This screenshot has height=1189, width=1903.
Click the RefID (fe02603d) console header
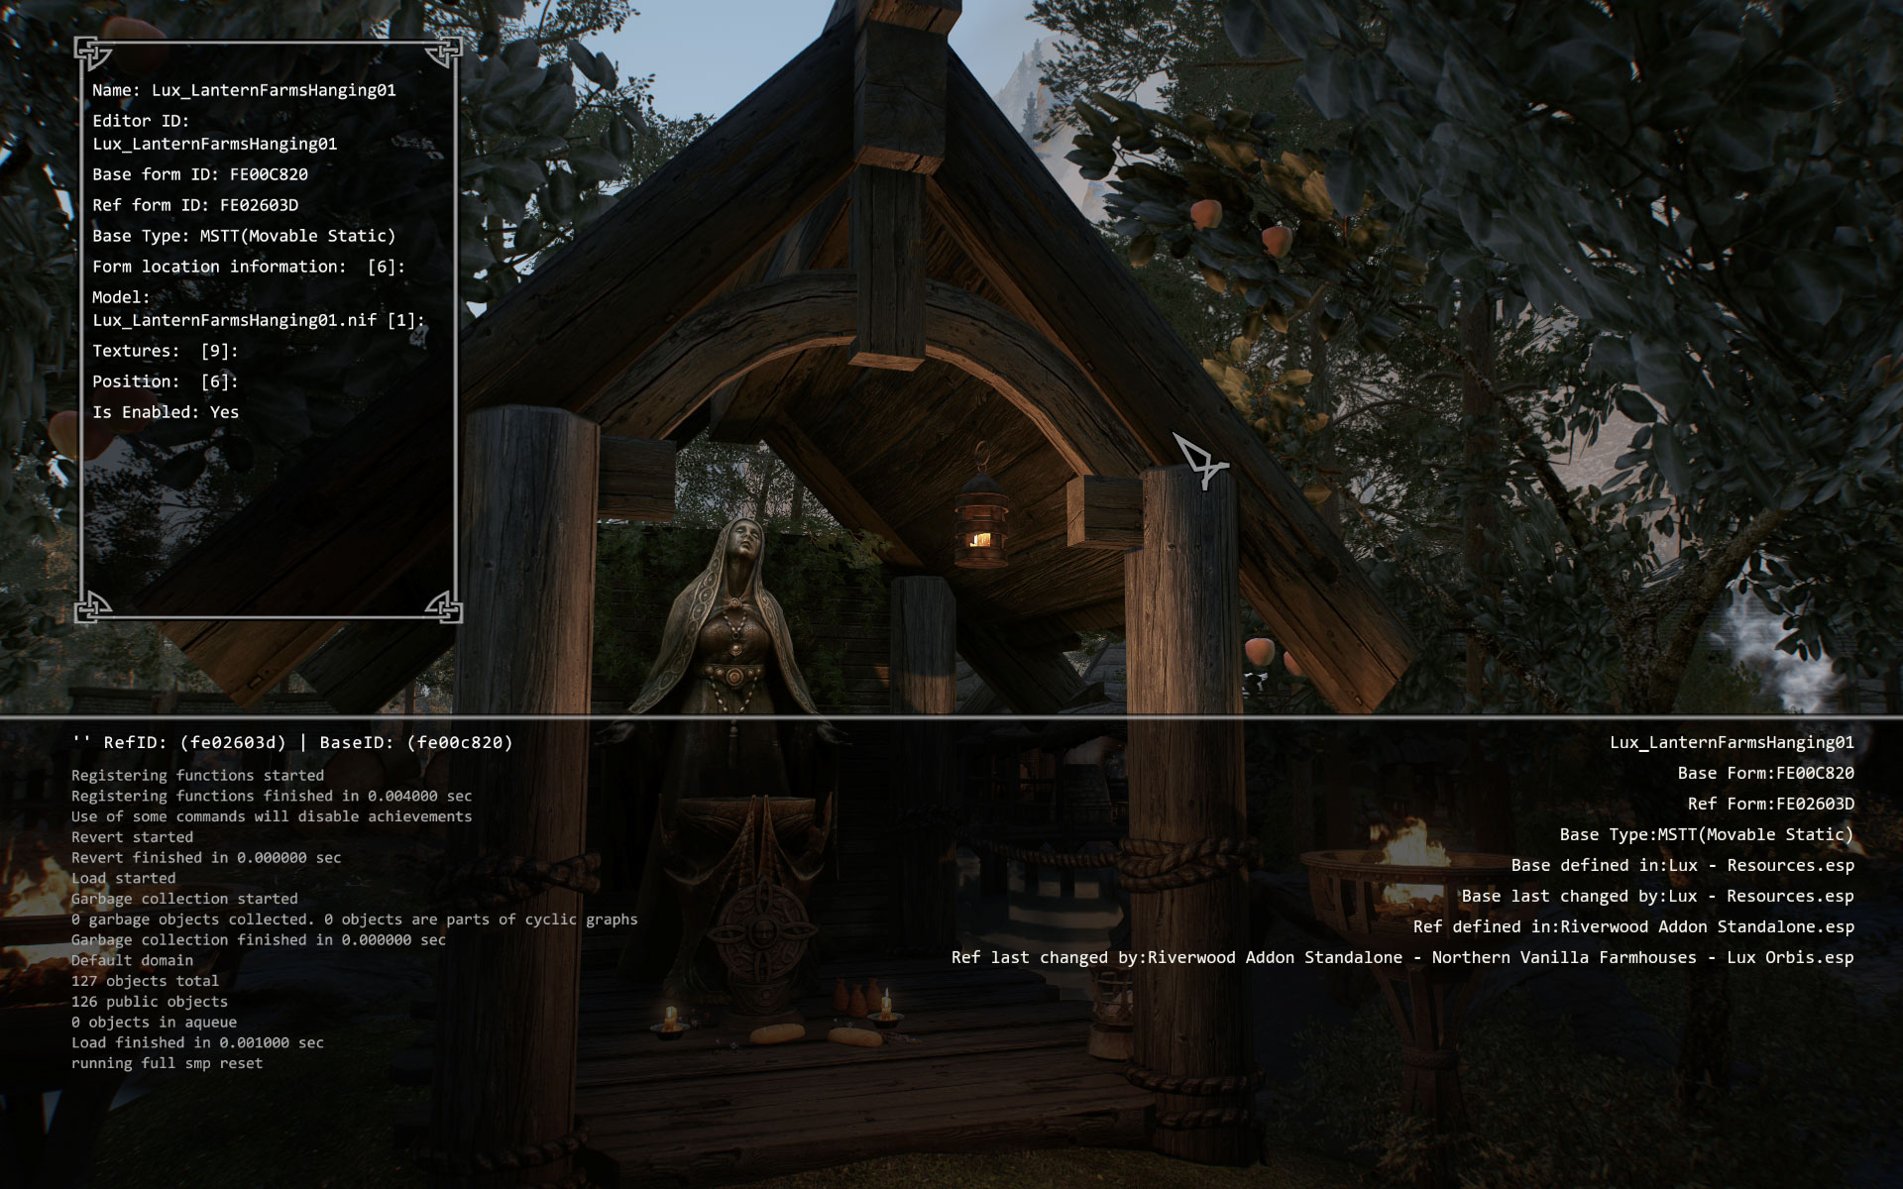[x=292, y=742]
